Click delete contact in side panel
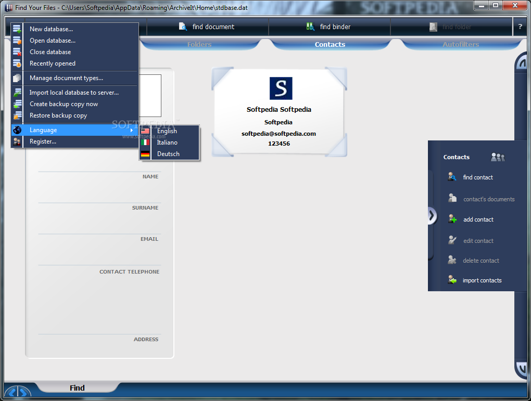 click(481, 261)
